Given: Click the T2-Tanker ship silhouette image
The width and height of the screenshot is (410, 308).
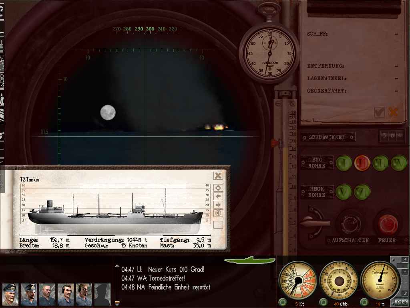Looking at the screenshot, I should click(x=115, y=212).
